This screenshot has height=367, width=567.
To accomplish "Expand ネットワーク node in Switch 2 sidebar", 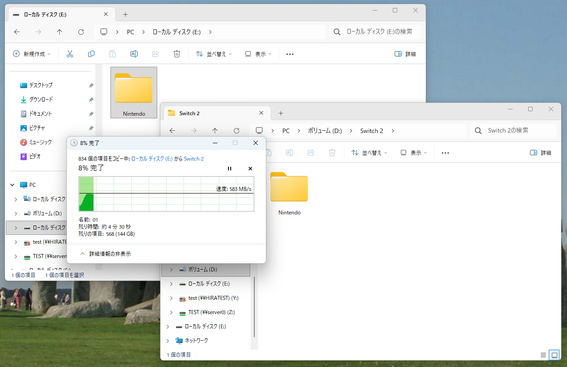I will (x=168, y=341).
